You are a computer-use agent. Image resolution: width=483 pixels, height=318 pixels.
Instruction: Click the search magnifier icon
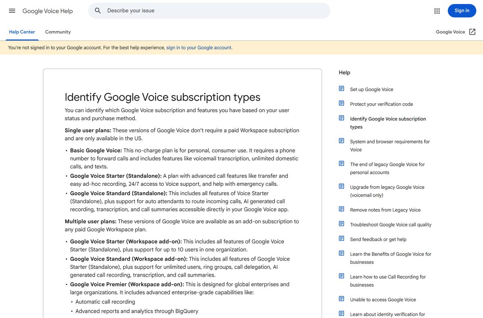coord(98,11)
